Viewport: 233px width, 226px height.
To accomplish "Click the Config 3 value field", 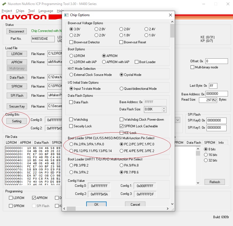I will 145,194.
